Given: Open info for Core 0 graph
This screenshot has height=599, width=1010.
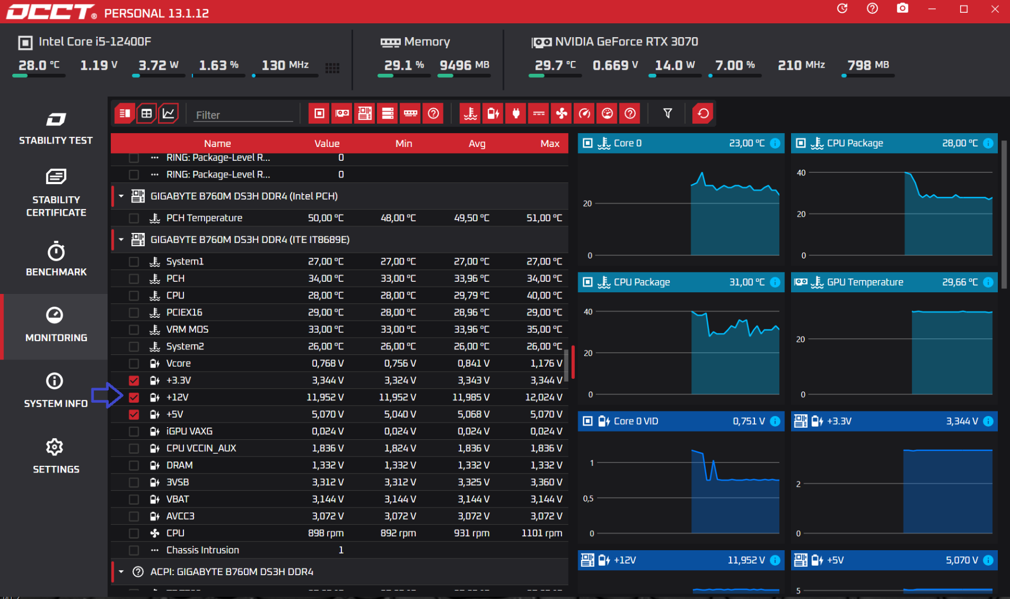Looking at the screenshot, I should coord(775,143).
